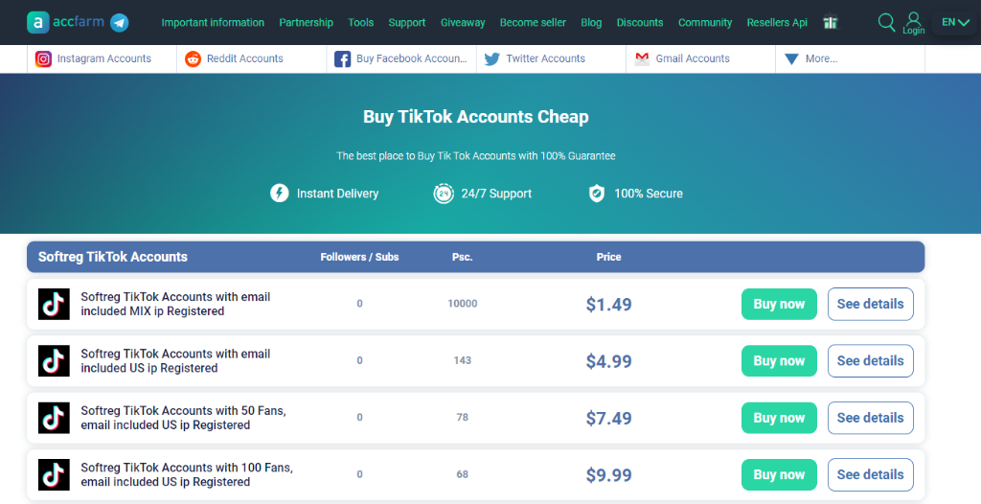The width and height of the screenshot is (981, 504).
Task: Click TikTok icon of $4.99 row
Action: click(x=54, y=361)
